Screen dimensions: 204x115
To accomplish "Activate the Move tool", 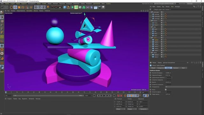I will (15, 7).
